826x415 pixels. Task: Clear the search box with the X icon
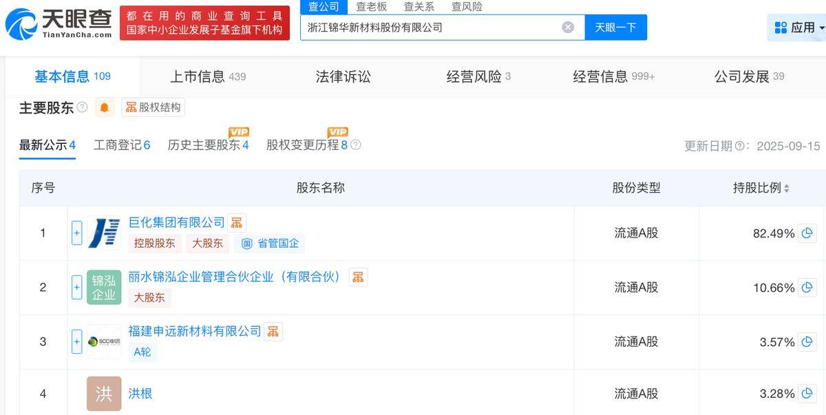pos(567,26)
